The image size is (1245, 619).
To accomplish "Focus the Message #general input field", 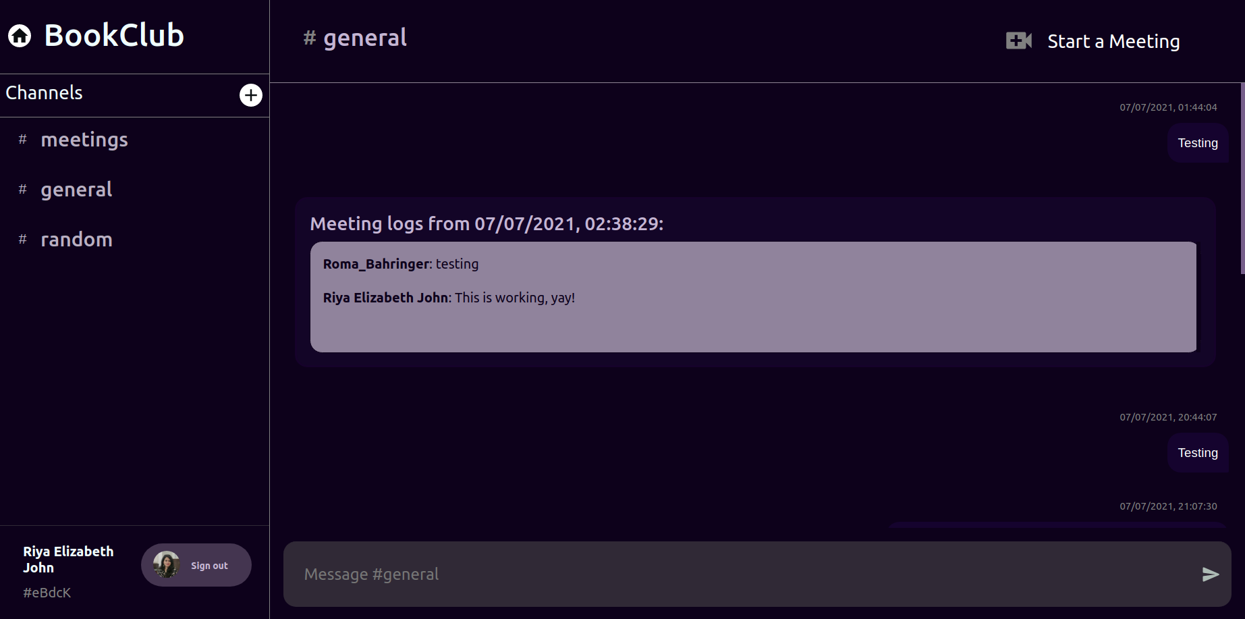I will [x=742, y=574].
